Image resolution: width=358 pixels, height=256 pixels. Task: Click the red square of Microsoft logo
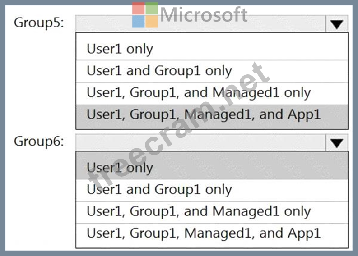click(x=138, y=9)
